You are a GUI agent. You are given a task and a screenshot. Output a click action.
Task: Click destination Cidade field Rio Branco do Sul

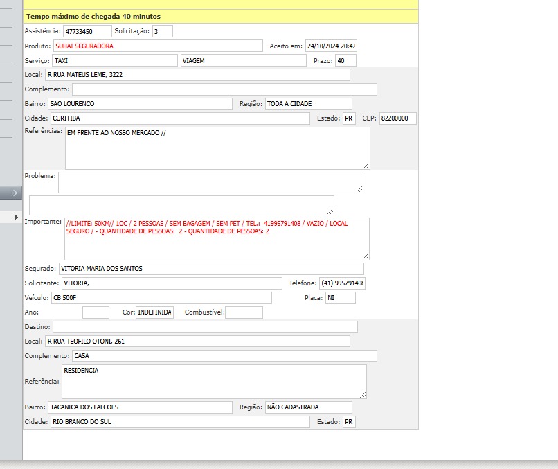[x=179, y=422]
